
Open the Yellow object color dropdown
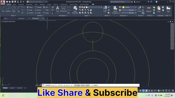click(129, 7)
